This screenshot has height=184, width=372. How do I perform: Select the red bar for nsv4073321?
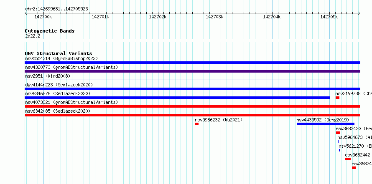[192, 106]
